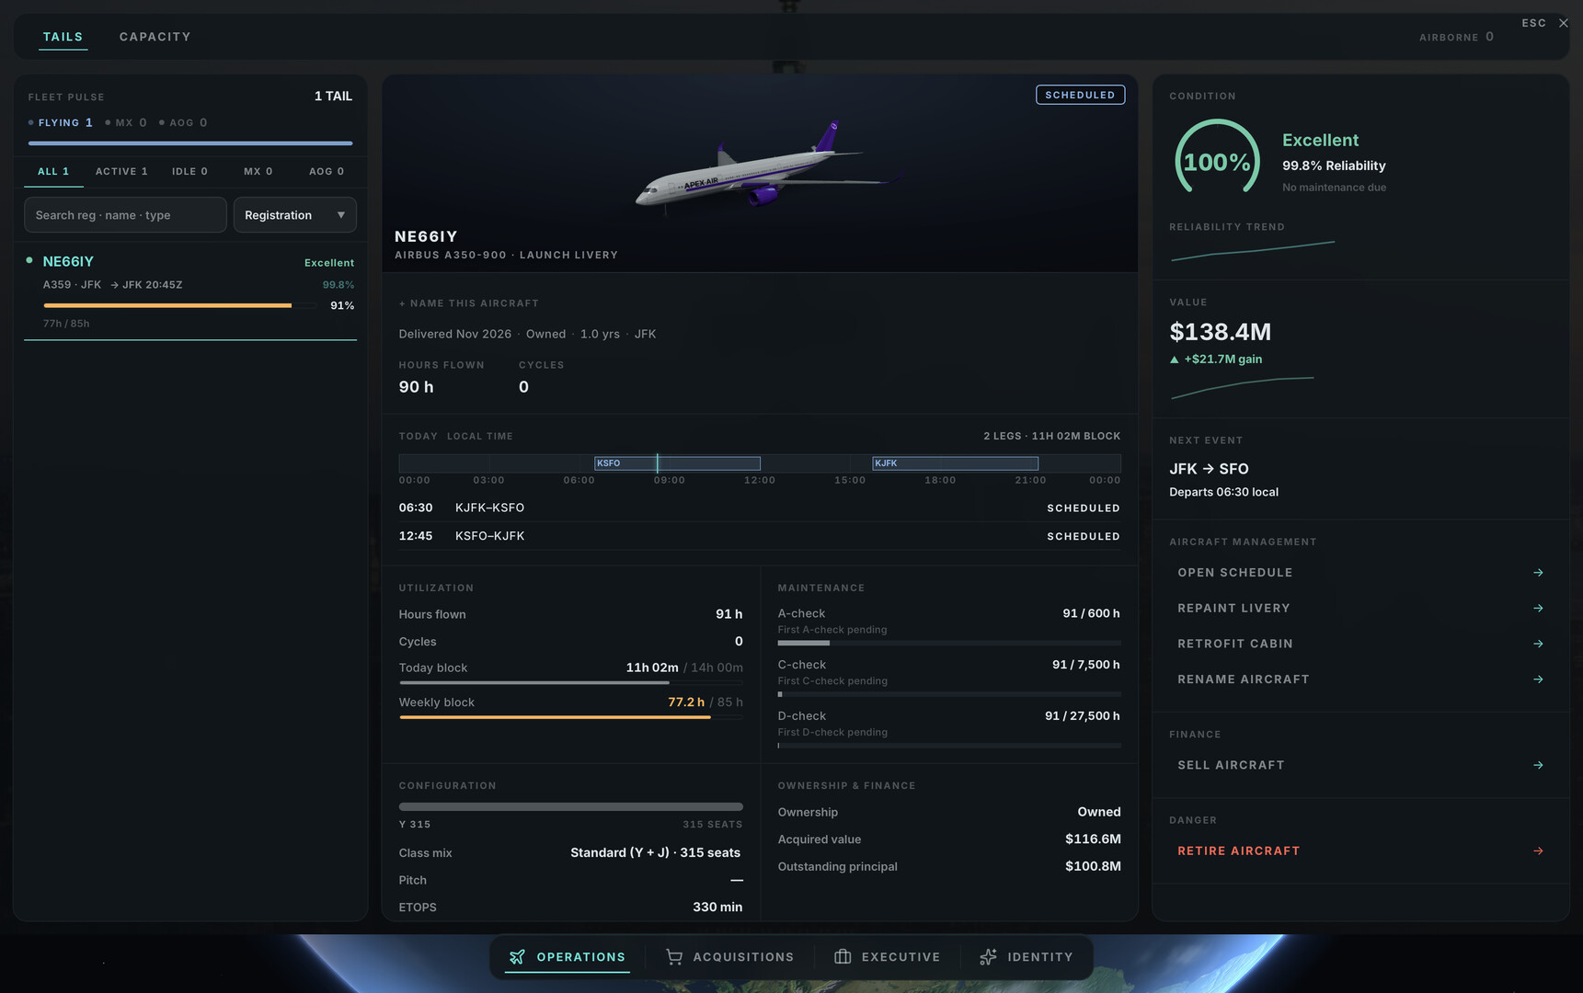The width and height of the screenshot is (1583, 993).
Task: Select the IDLE 0 fleet filter tab
Action: 189,172
